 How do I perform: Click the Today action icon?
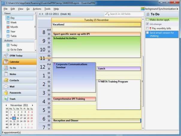pyautogui.click(x=8, y=45)
